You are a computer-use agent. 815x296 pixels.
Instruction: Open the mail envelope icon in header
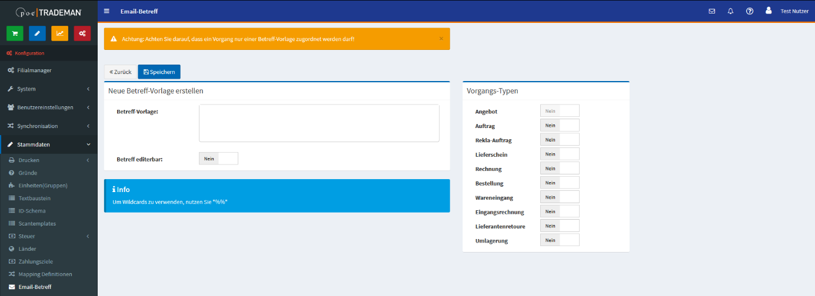(711, 11)
